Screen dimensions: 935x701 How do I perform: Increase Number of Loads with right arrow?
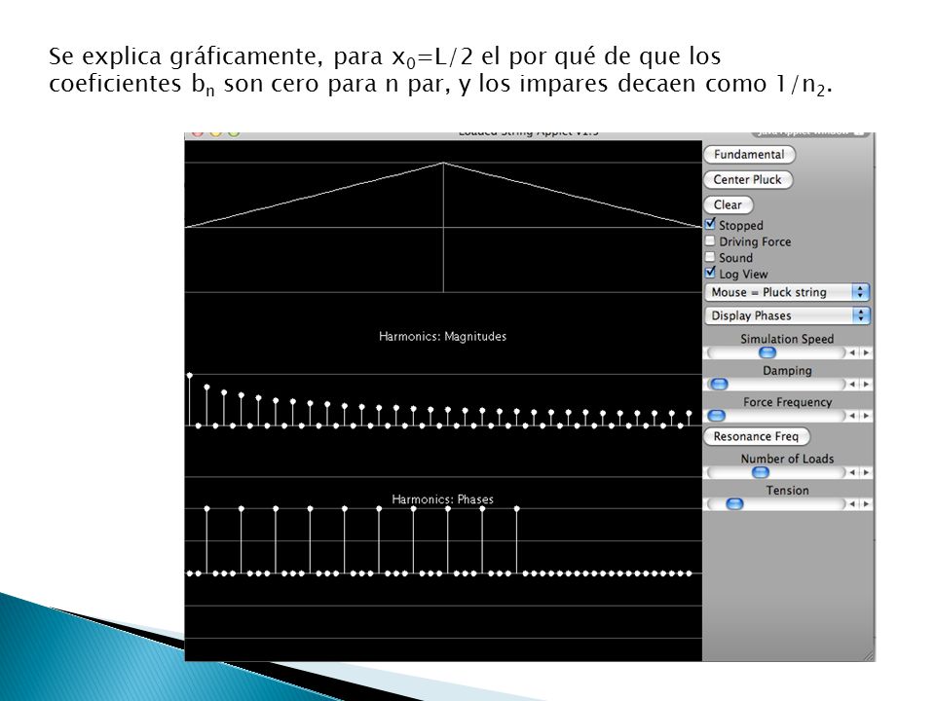tap(866, 473)
